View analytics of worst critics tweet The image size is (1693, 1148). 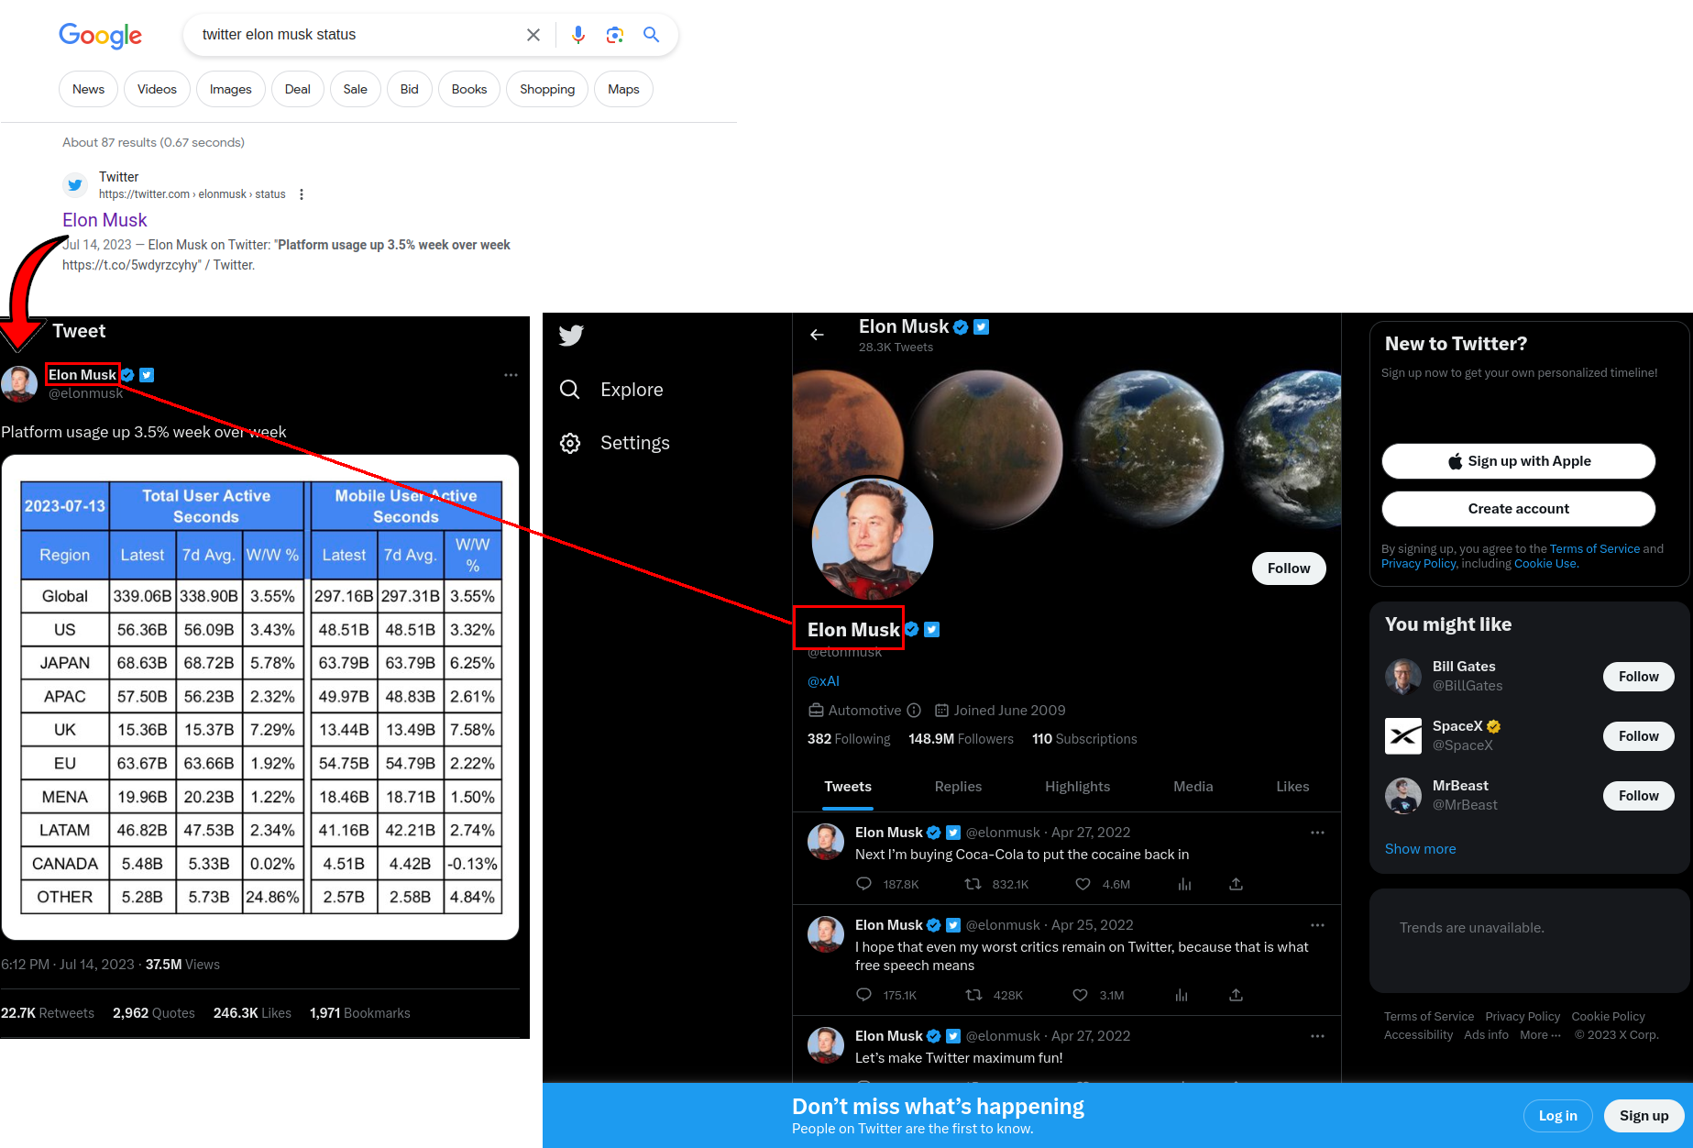1182,995
